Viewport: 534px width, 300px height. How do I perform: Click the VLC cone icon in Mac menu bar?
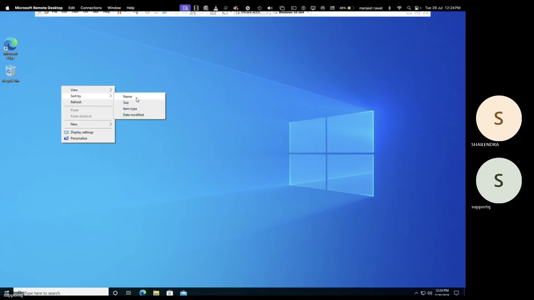coord(216,7)
